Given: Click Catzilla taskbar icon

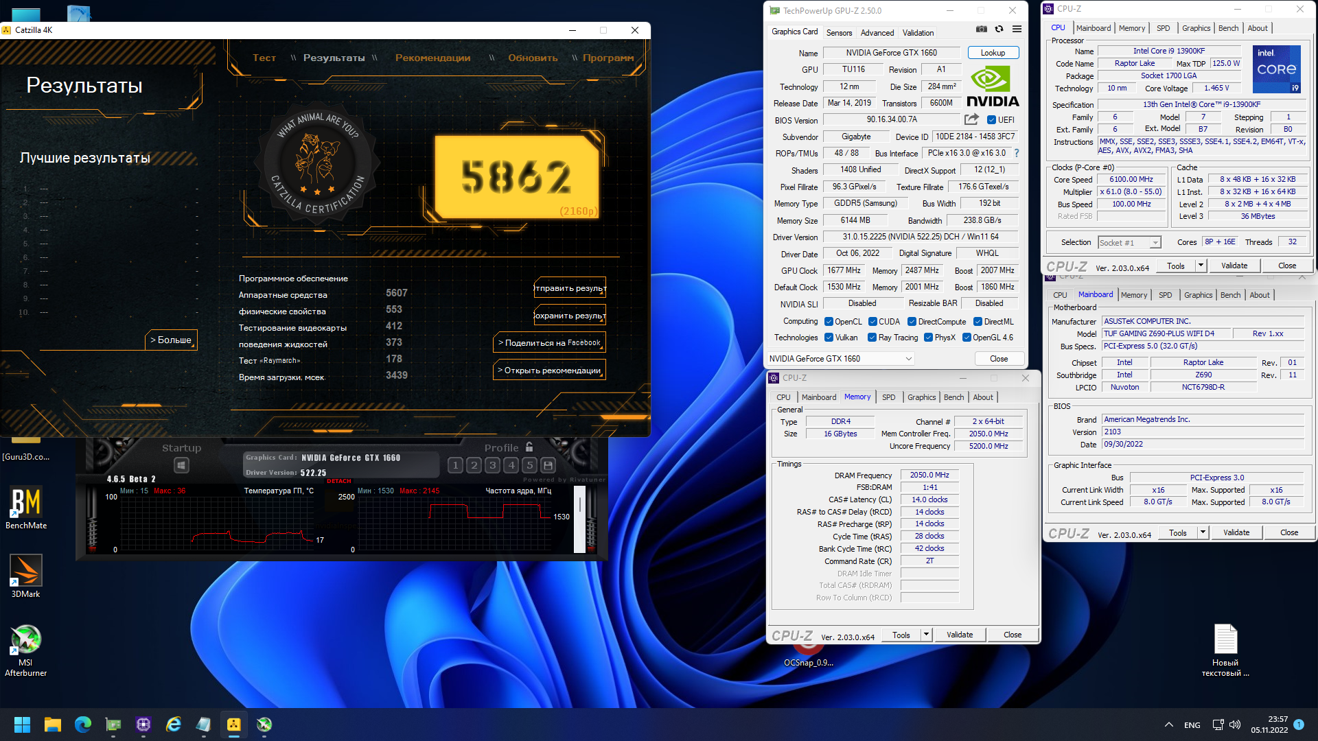Looking at the screenshot, I should pyautogui.click(x=234, y=725).
